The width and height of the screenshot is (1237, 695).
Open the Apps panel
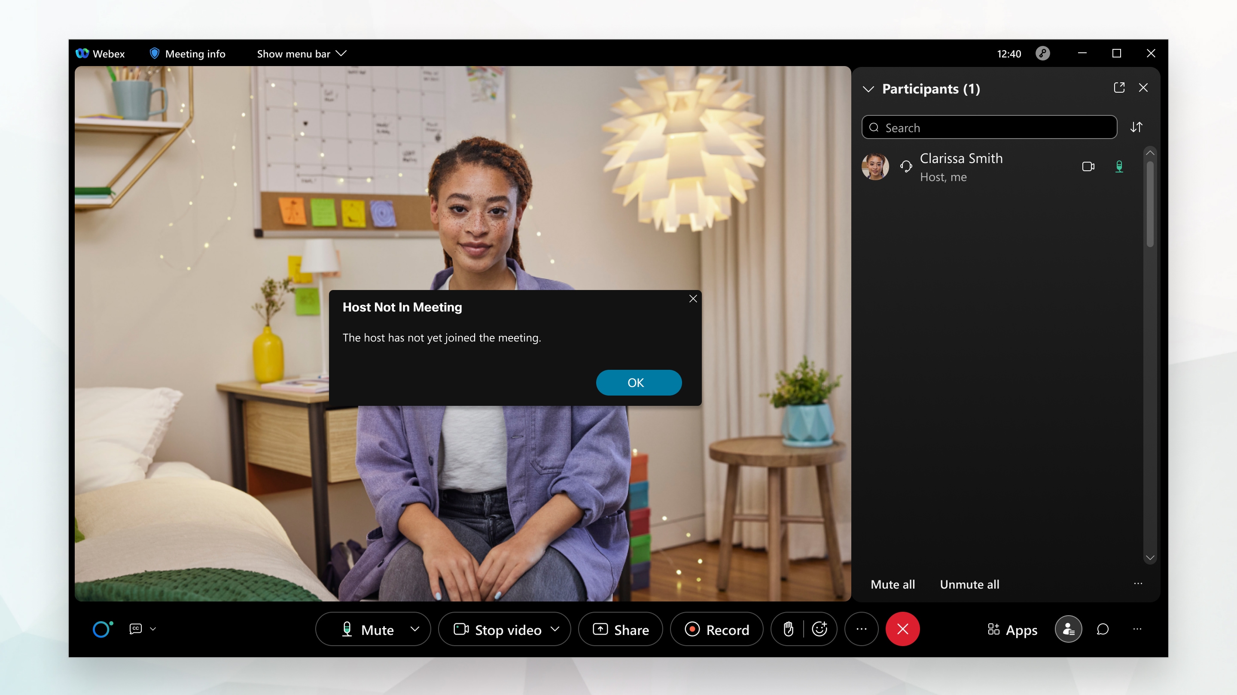coord(1012,629)
